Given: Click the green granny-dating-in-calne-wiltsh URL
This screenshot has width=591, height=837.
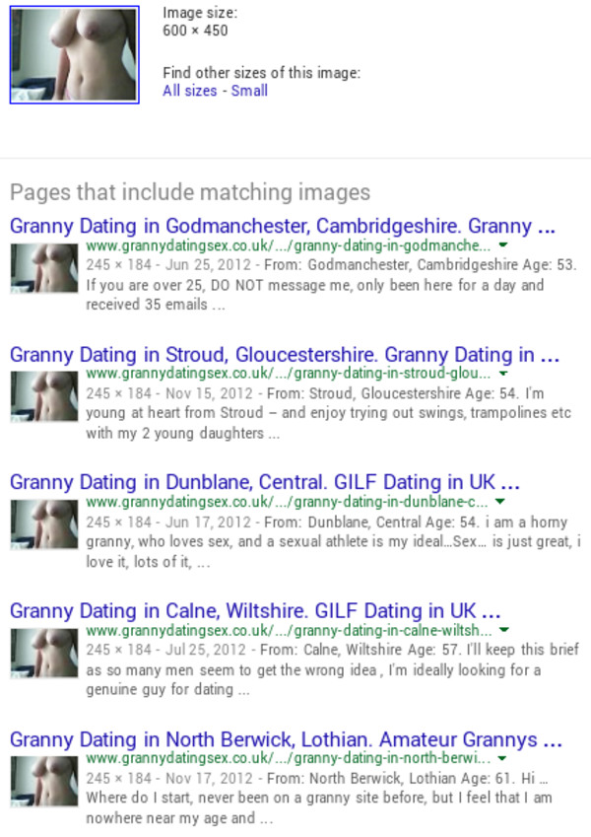Looking at the screenshot, I should [x=289, y=630].
